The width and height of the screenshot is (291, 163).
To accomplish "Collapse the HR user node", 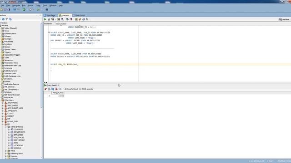I will [3, 124].
